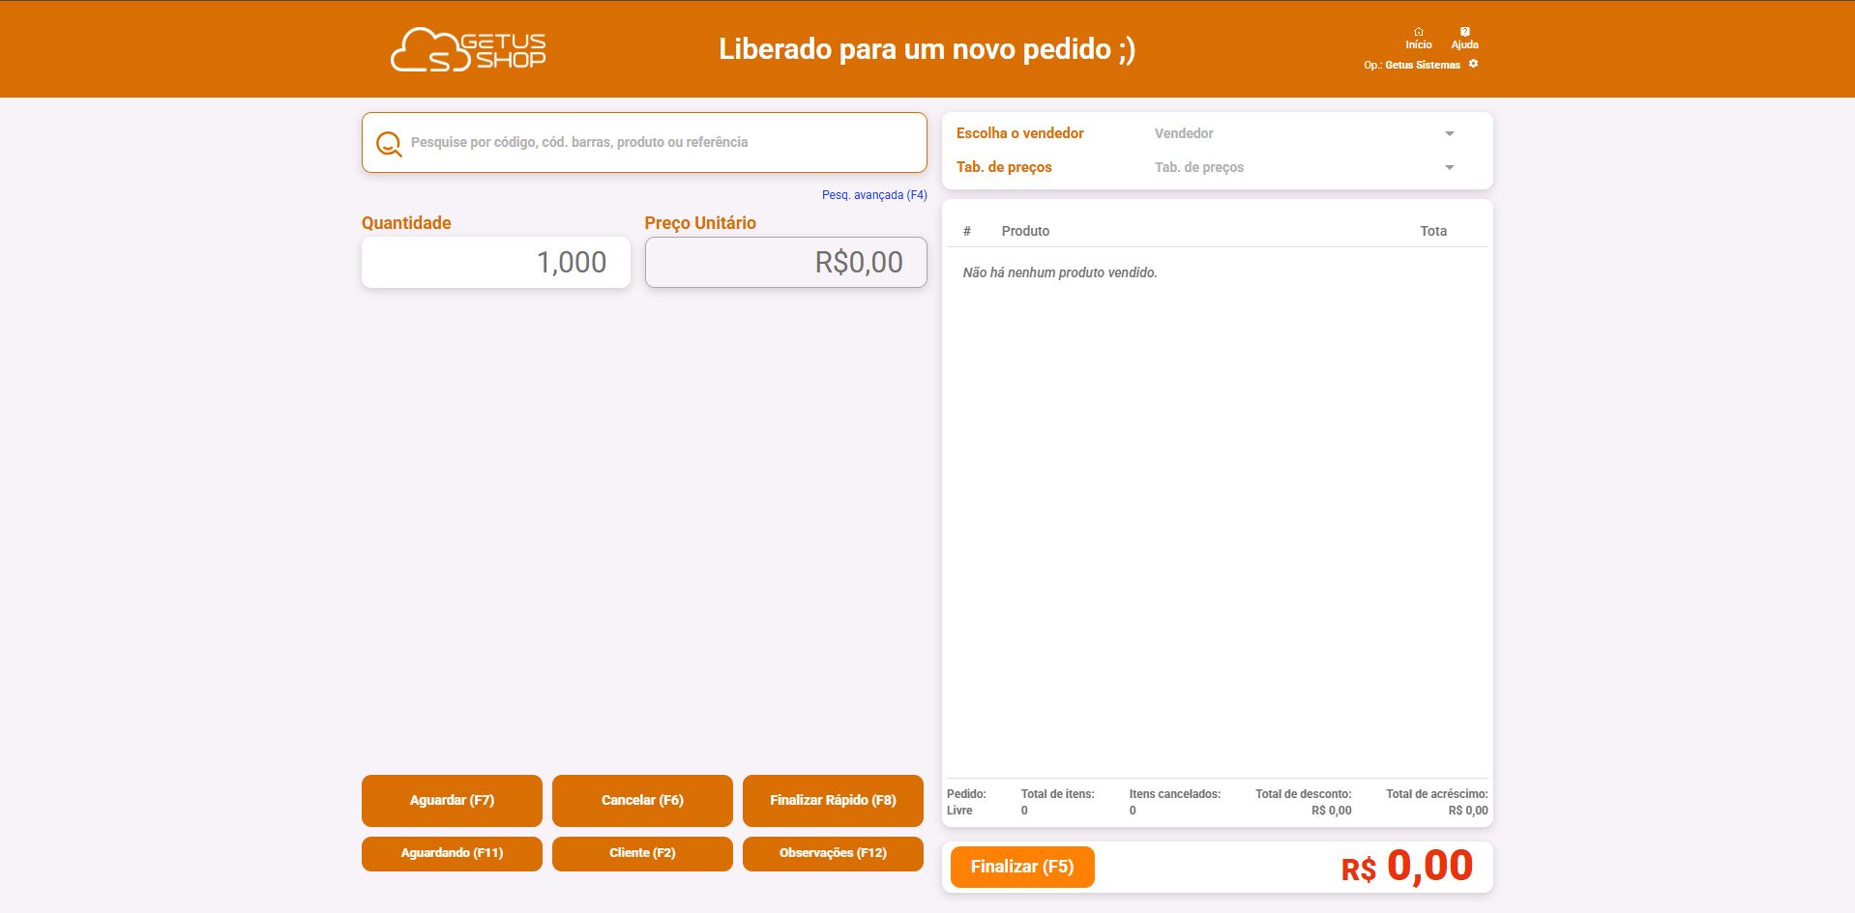Image resolution: width=1855 pixels, height=913 pixels.
Task: Click the 'Total de itens:' value
Action: click(1024, 811)
